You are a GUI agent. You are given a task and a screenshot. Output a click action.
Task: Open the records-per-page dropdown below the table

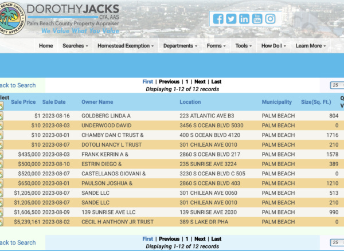pyautogui.click(x=337, y=242)
